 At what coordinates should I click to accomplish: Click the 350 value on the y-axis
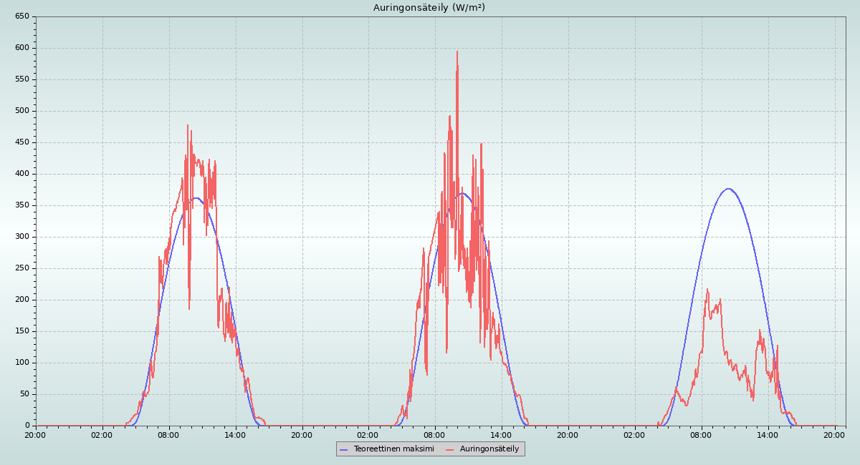coord(22,205)
